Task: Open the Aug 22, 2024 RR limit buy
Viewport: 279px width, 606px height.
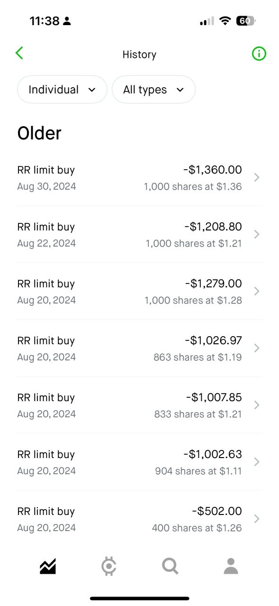Action: pyautogui.click(x=139, y=234)
